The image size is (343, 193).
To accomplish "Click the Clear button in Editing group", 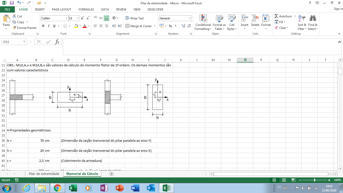I will pos(281,28).
